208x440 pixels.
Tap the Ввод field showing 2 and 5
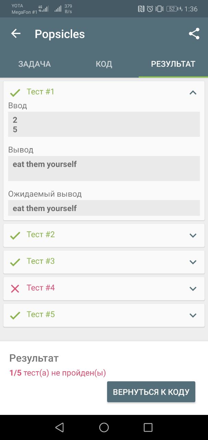point(104,124)
